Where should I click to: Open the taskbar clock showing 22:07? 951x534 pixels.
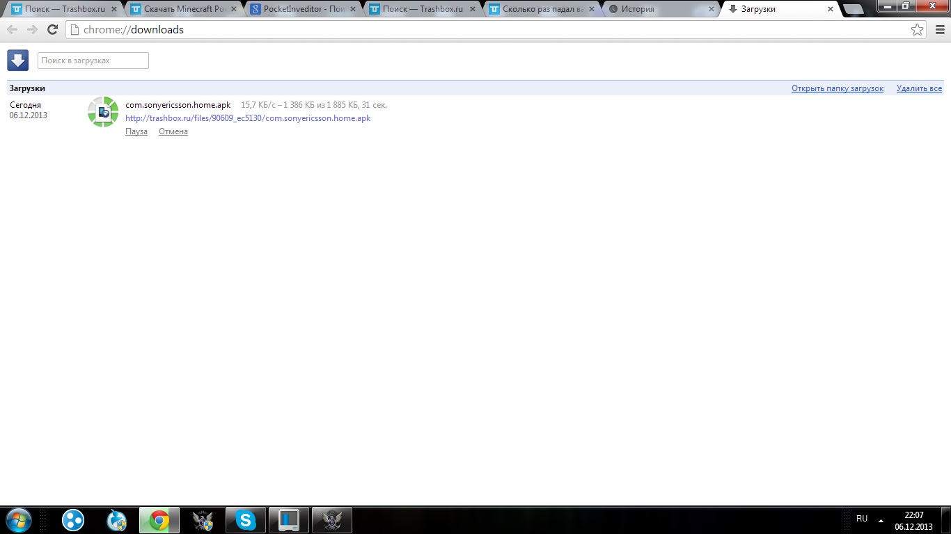click(913, 521)
